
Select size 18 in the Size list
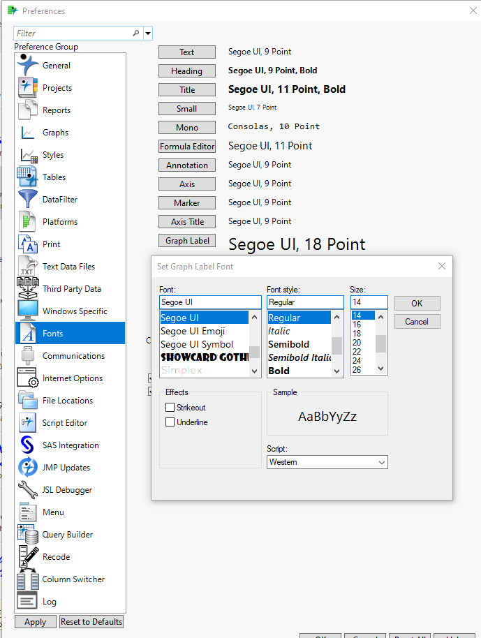[x=363, y=333]
